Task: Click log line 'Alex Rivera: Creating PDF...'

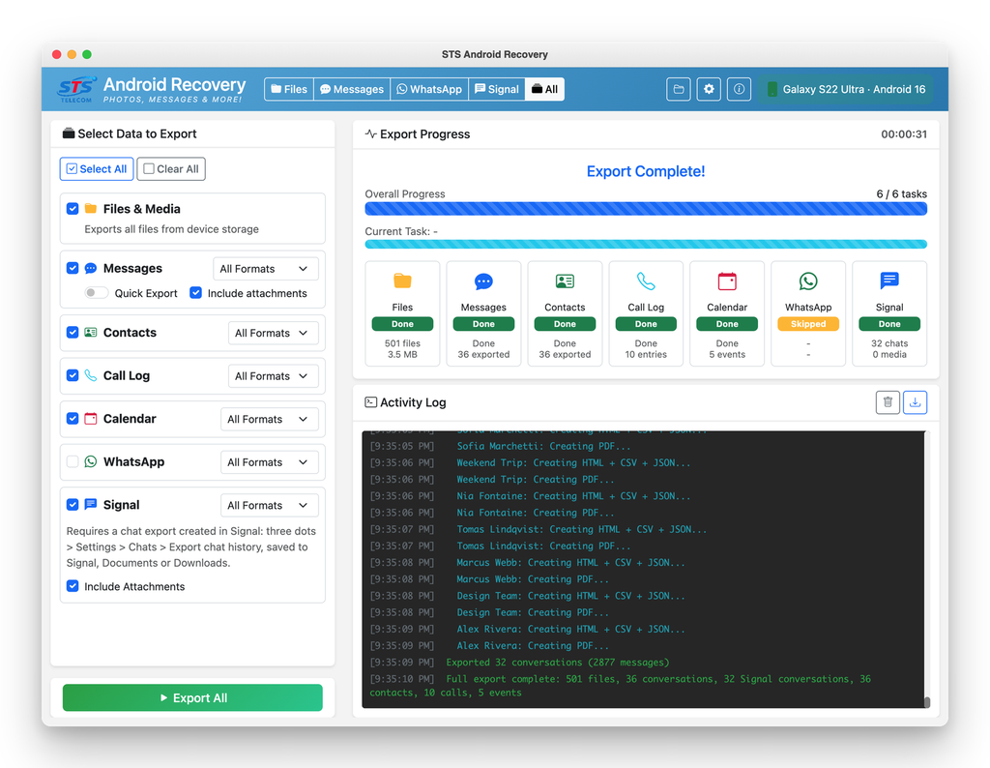Action: click(533, 645)
